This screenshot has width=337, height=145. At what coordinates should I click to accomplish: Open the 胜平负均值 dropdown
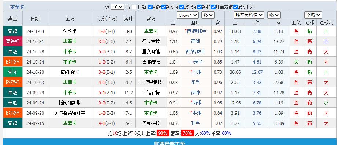pyautogui.click(x=249, y=15)
